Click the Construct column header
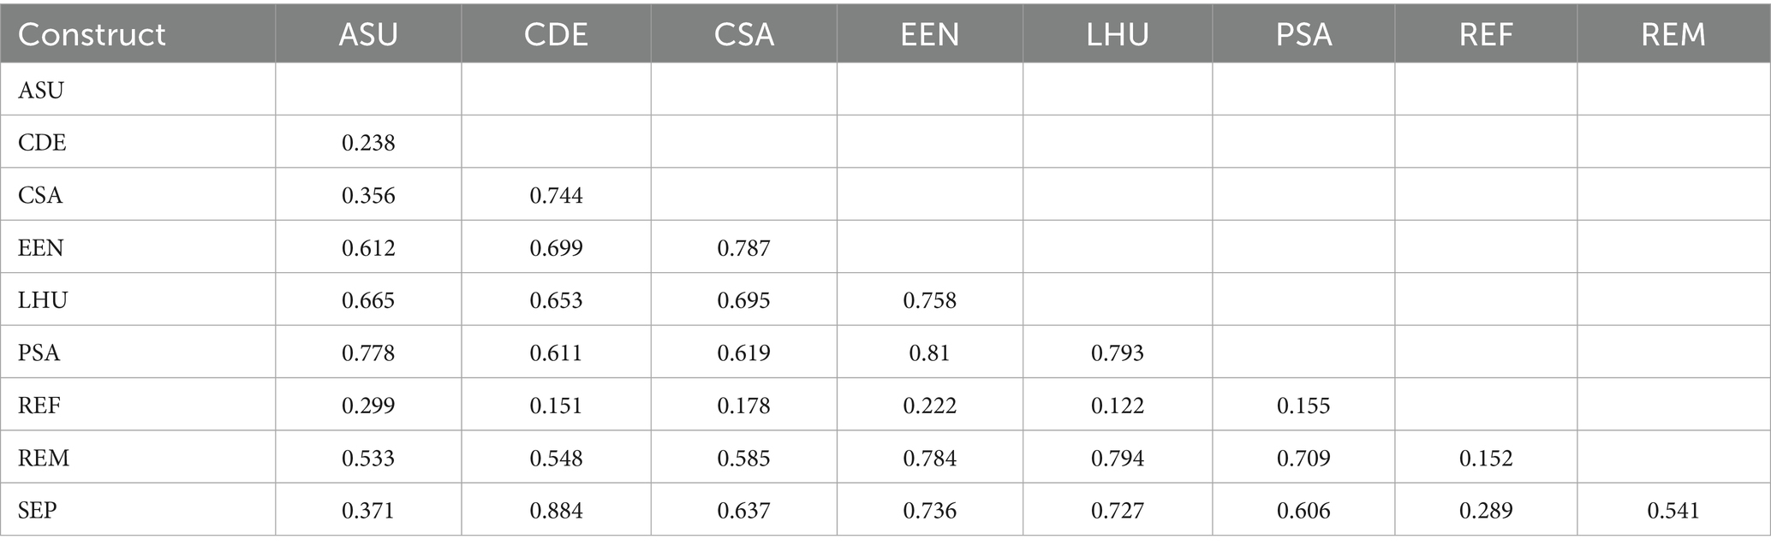 pyautogui.click(x=92, y=34)
